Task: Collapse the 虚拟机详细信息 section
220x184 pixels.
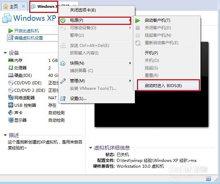Action: tap(91, 148)
